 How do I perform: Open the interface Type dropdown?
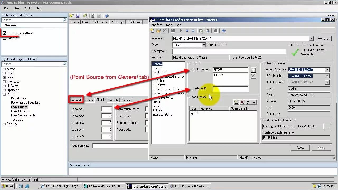click(x=204, y=45)
